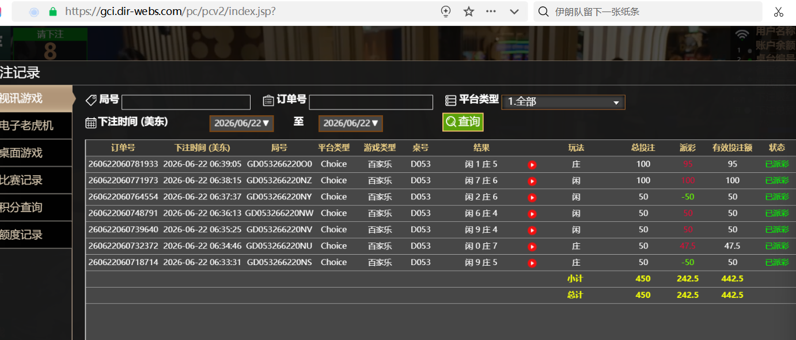Play replay video for order 260622060771973
This screenshot has width=796, height=340.
pos(532,181)
